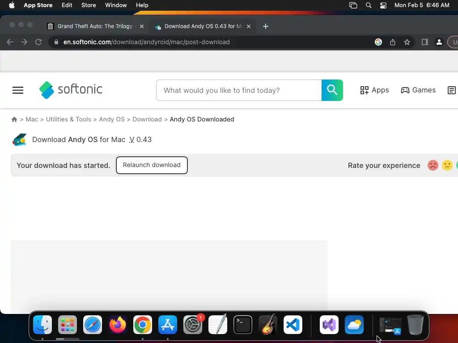
Task: Focus the 'What would you like to find today?' search field
Action: [239, 90]
